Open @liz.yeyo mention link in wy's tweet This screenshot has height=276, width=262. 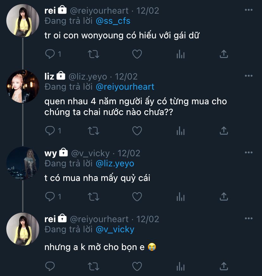115,164
